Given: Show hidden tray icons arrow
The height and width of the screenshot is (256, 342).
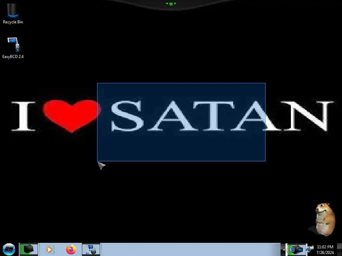Looking at the screenshot, I should 284,249.
